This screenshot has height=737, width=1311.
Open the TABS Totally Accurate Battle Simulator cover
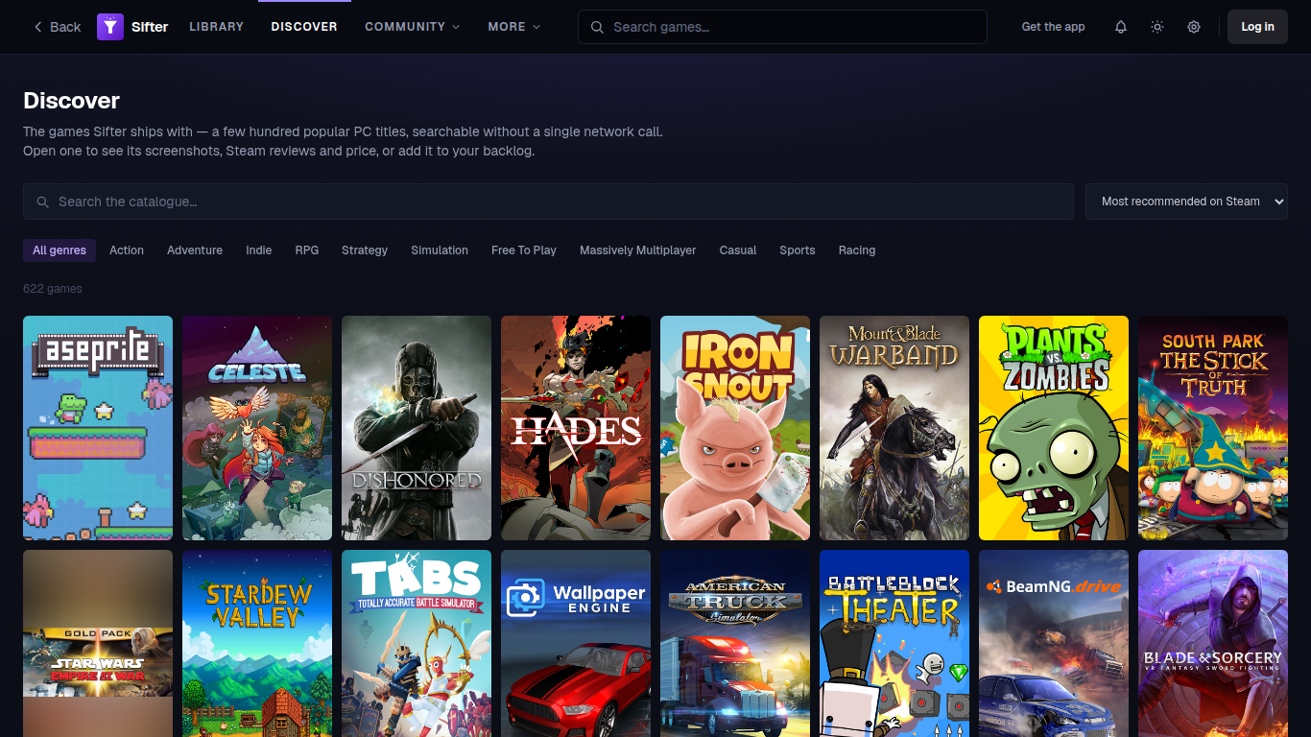417,643
